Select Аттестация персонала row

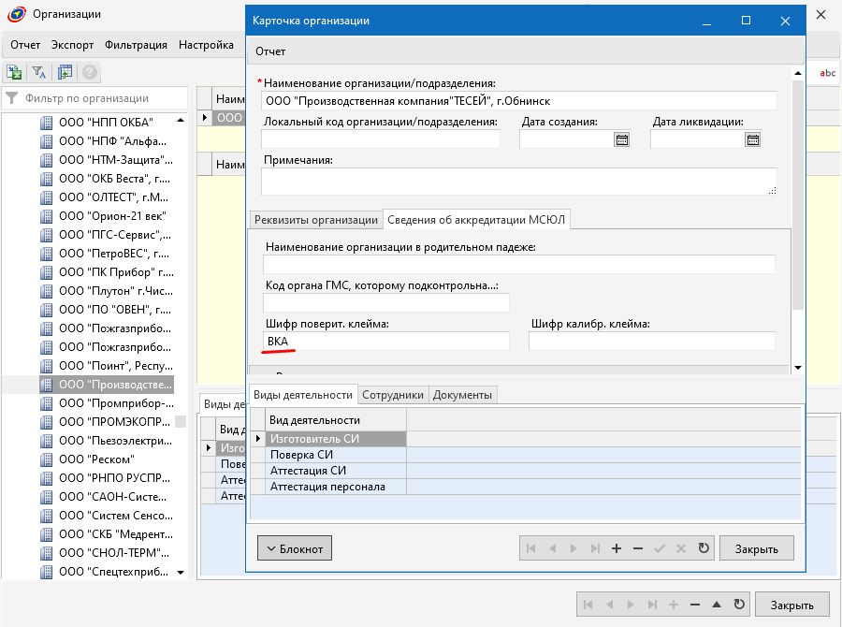pos(336,487)
